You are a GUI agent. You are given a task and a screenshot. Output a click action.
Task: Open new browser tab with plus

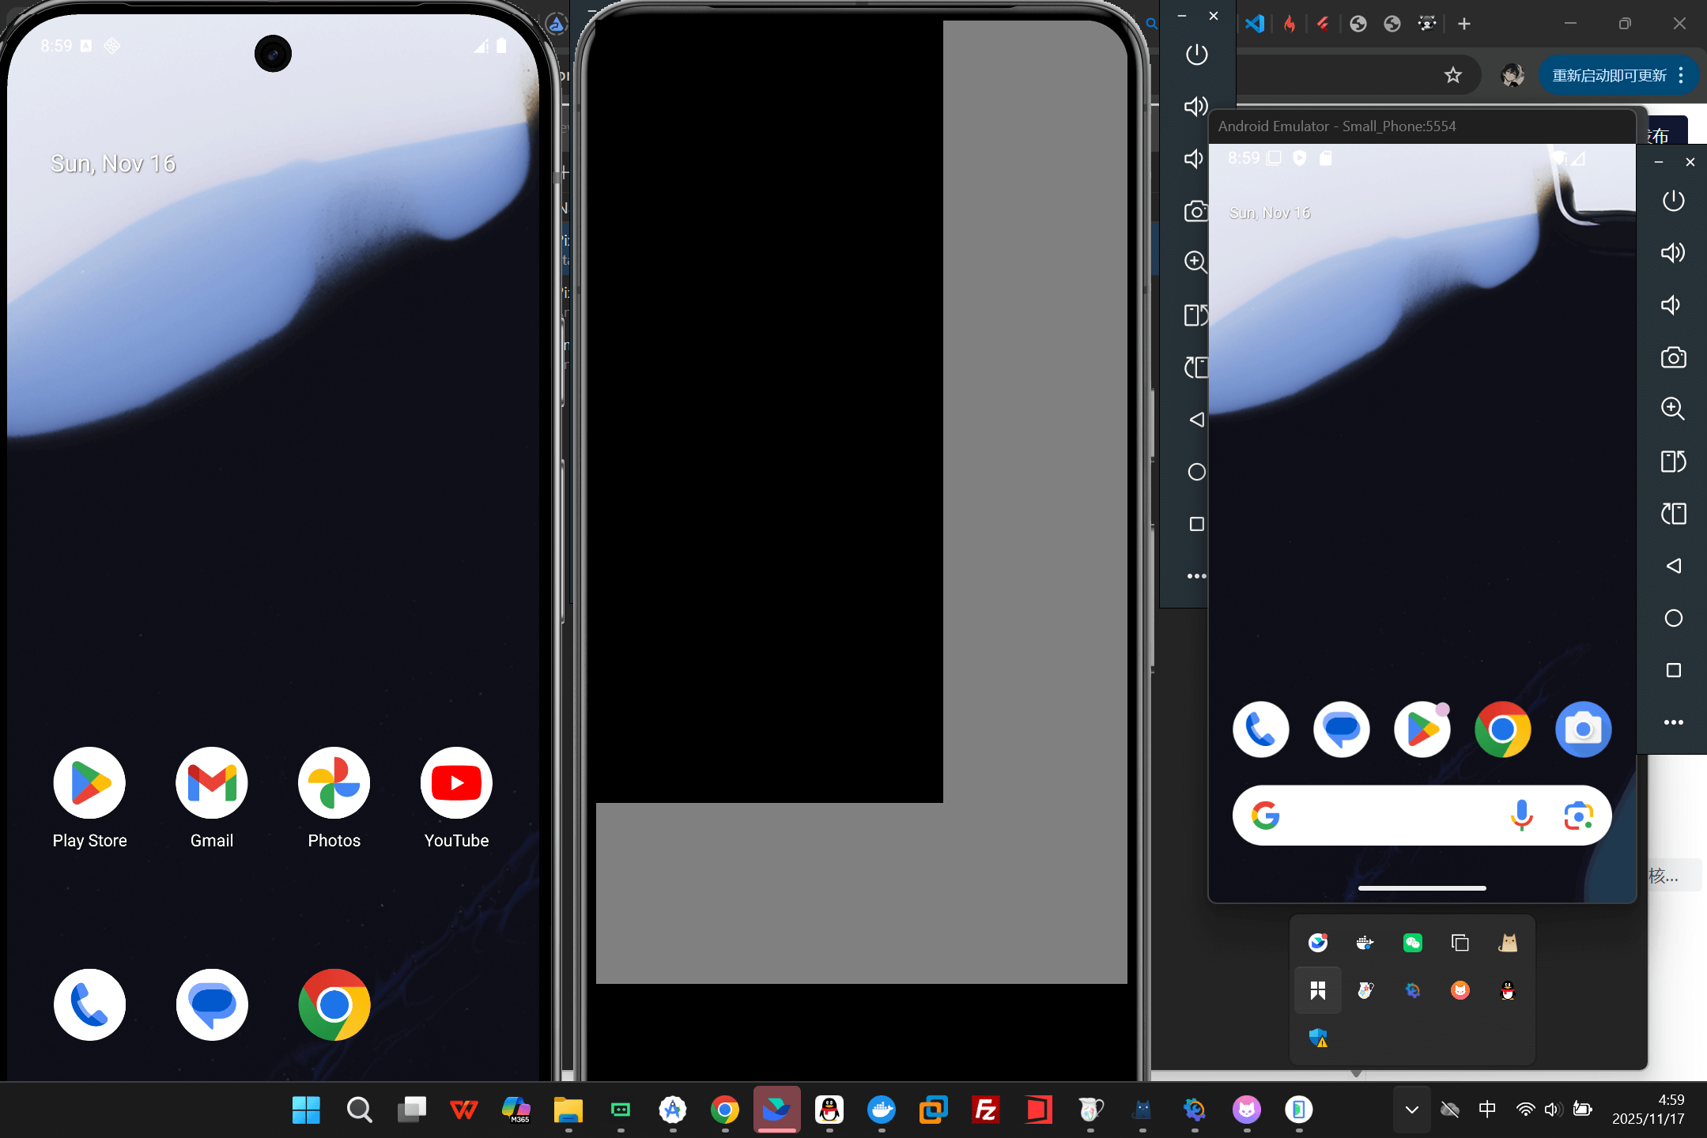click(x=1464, y=24)
